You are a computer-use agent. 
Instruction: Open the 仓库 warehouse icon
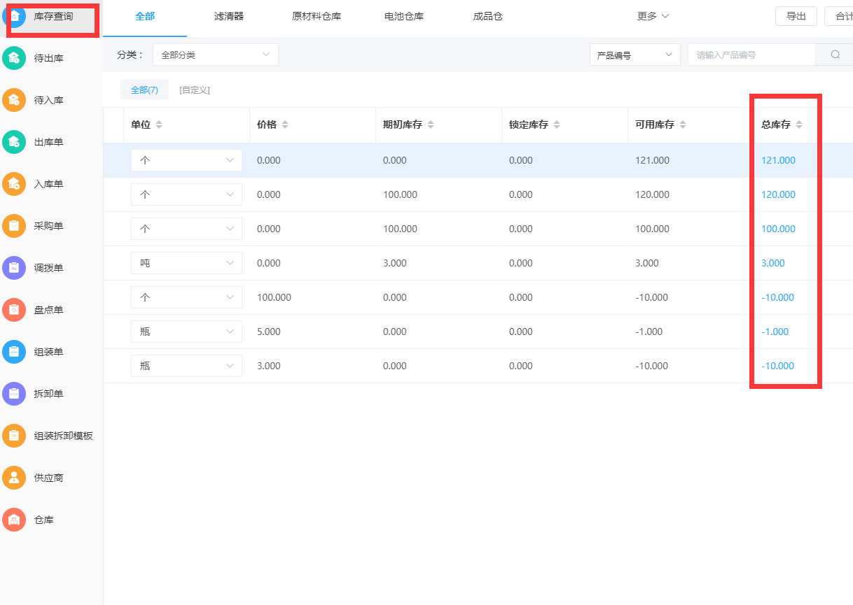point(14,520)
